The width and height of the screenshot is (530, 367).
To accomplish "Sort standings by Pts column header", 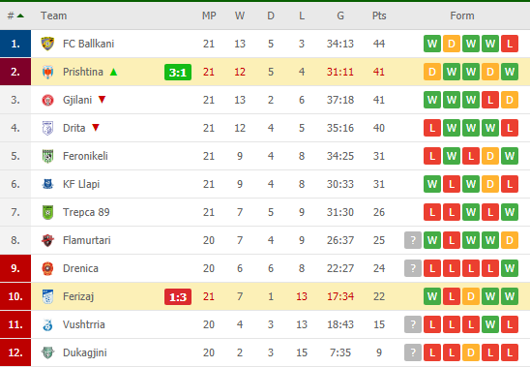I will (379, 15).
